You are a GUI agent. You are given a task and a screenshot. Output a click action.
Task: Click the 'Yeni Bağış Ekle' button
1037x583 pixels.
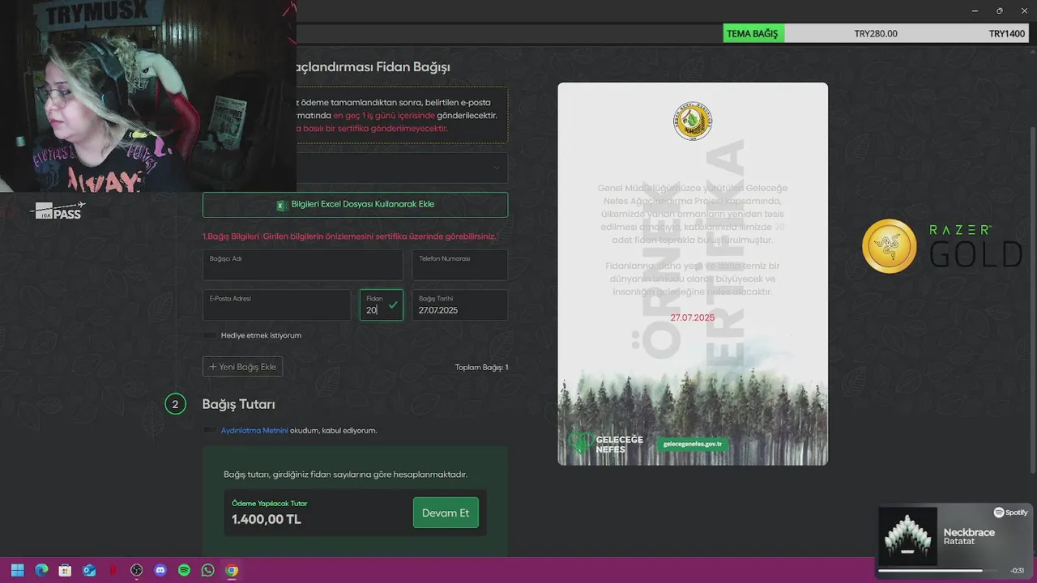pos(243,367)
